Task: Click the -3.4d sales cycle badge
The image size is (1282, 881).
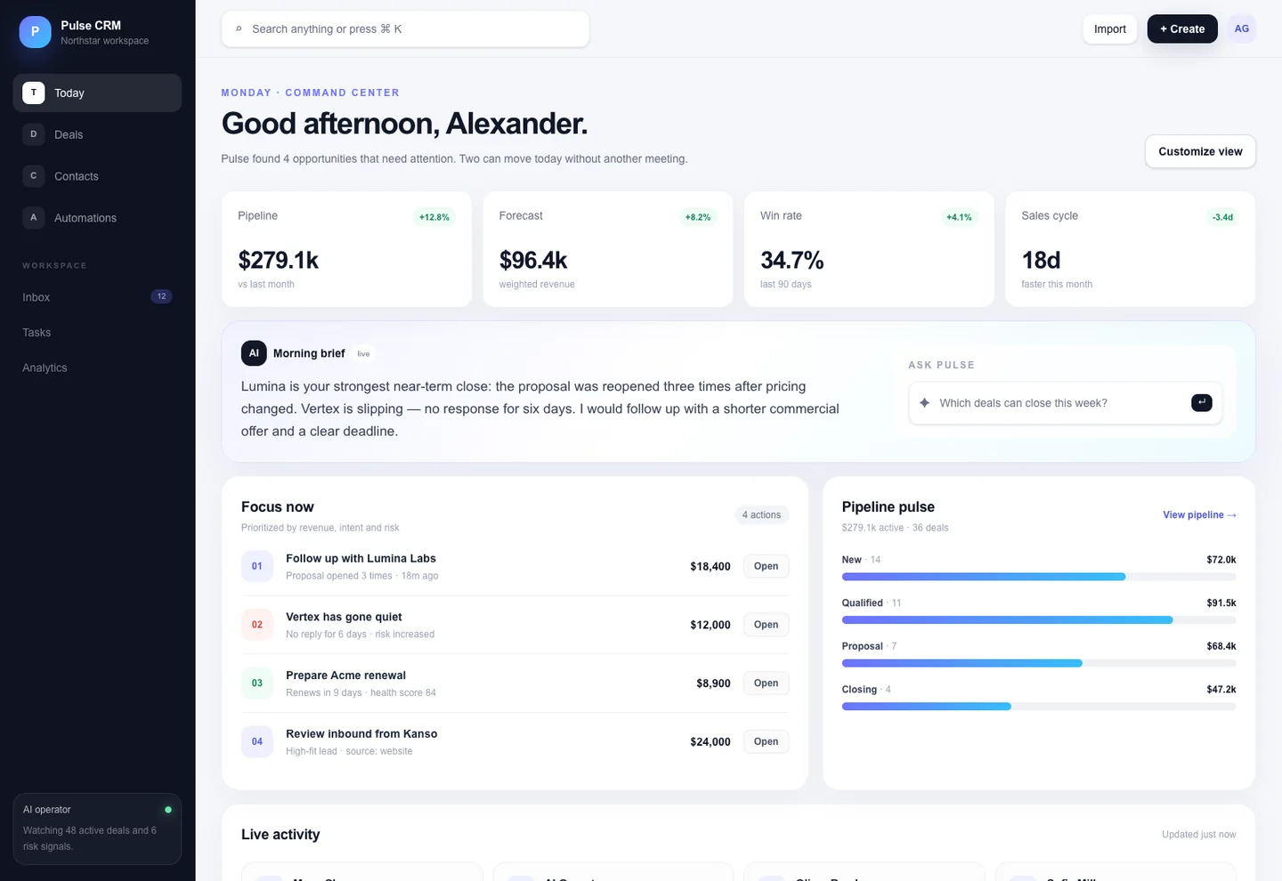Action: (1222, 217)
